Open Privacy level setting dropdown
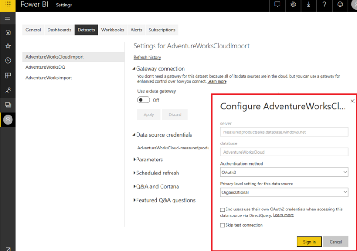This screenshot has height=251, width=357. (x=284, y=192)
